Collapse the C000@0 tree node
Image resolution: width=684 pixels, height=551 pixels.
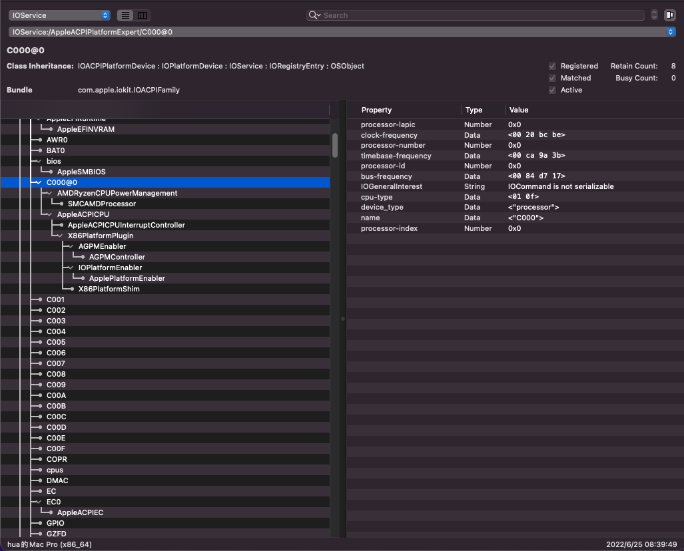pos(39,182)
